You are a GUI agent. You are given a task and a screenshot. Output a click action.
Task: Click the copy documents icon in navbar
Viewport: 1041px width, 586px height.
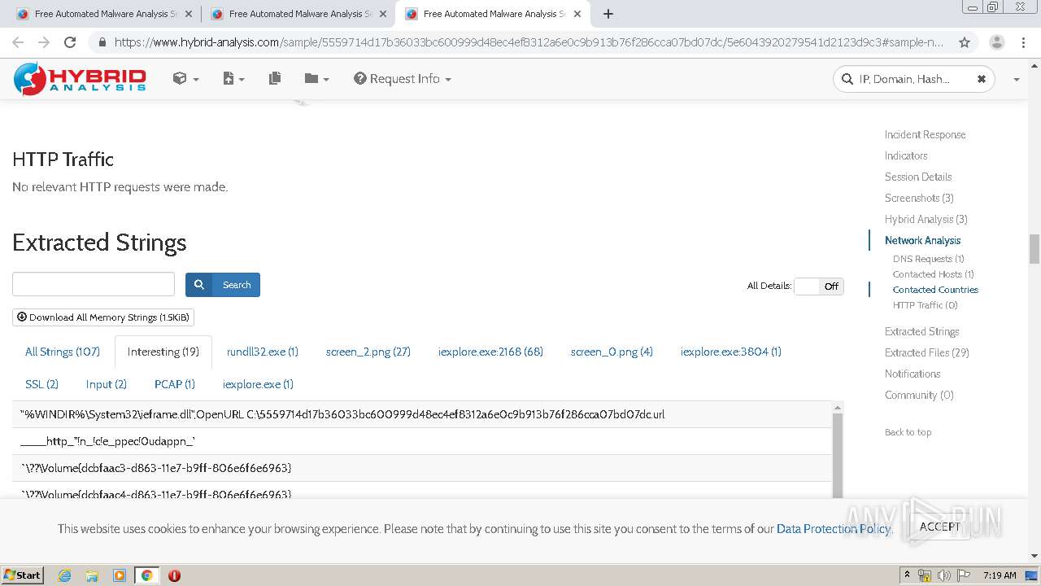pyautogui.click(x=275, y=79)
